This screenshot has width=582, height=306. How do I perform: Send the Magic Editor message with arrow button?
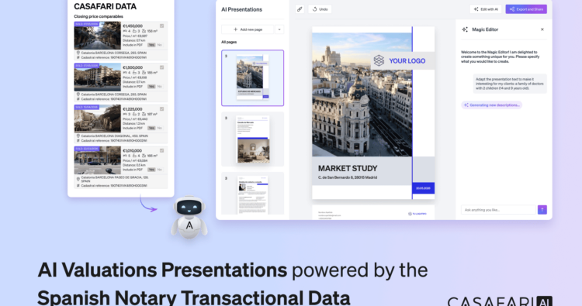[x=542, y=210]
